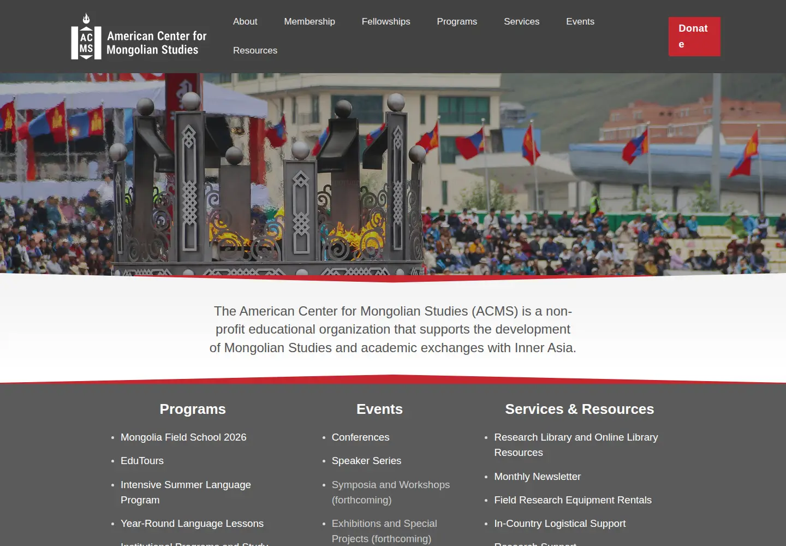
Task: Click the Programs section heading
Action: click(193, 409)
